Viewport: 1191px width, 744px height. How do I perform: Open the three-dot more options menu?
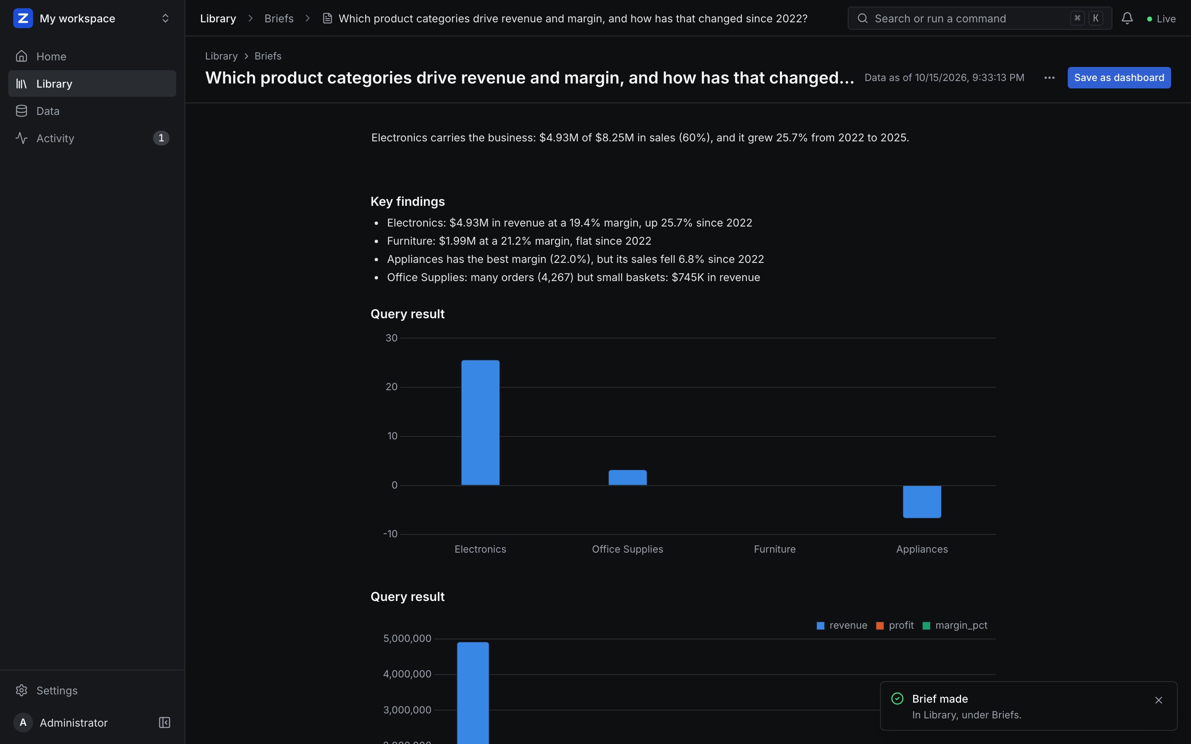click(1049, 78)
